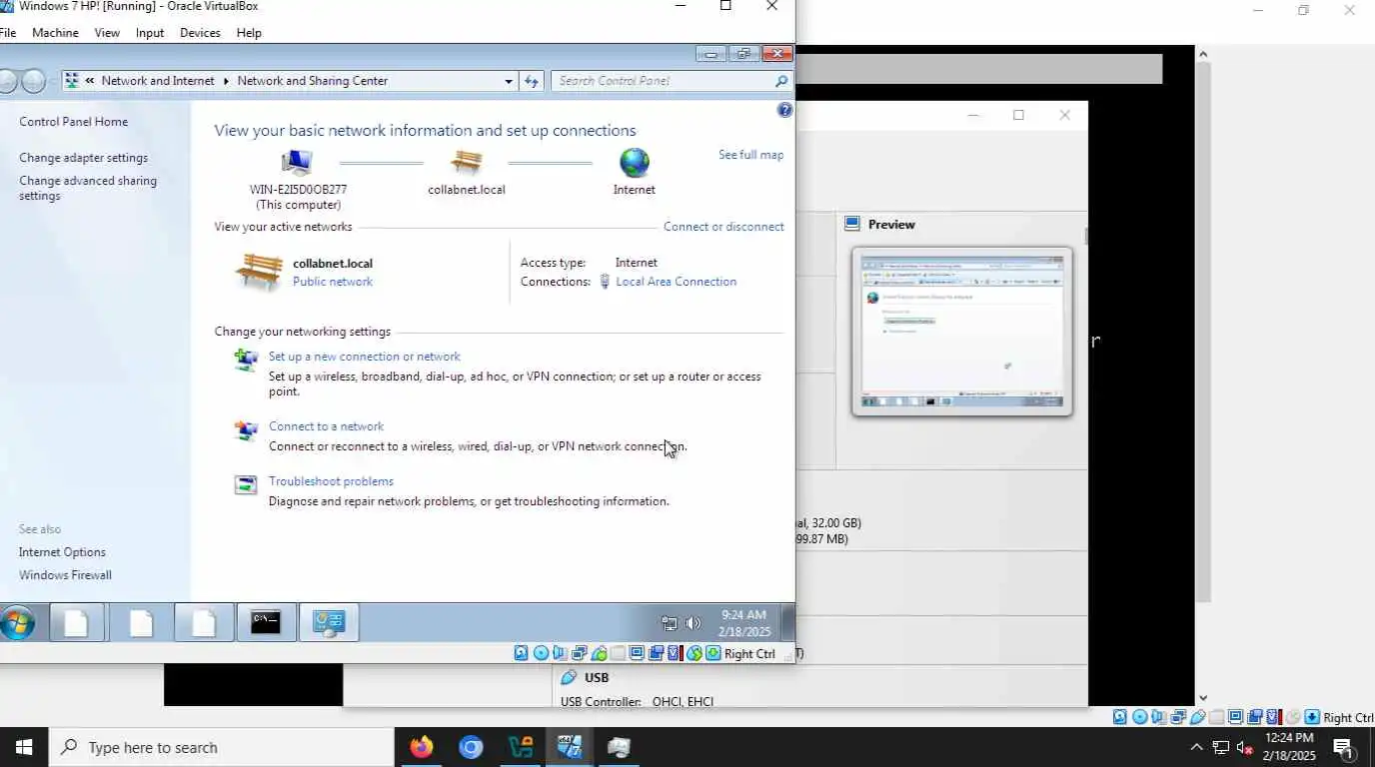
Task: Open display indicator in front VM status bar
Action: pyautogui.click(x=637, y=653)
